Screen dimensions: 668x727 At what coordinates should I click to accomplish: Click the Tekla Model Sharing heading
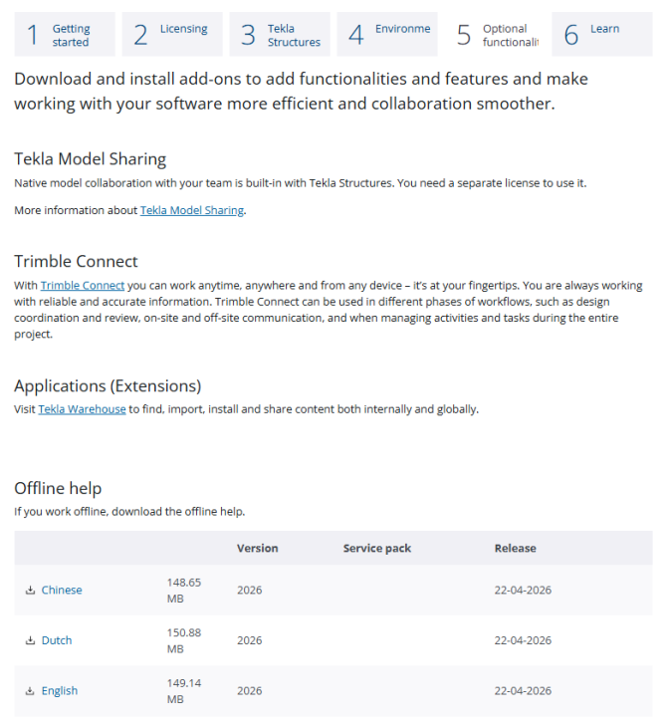coord(91,159)
